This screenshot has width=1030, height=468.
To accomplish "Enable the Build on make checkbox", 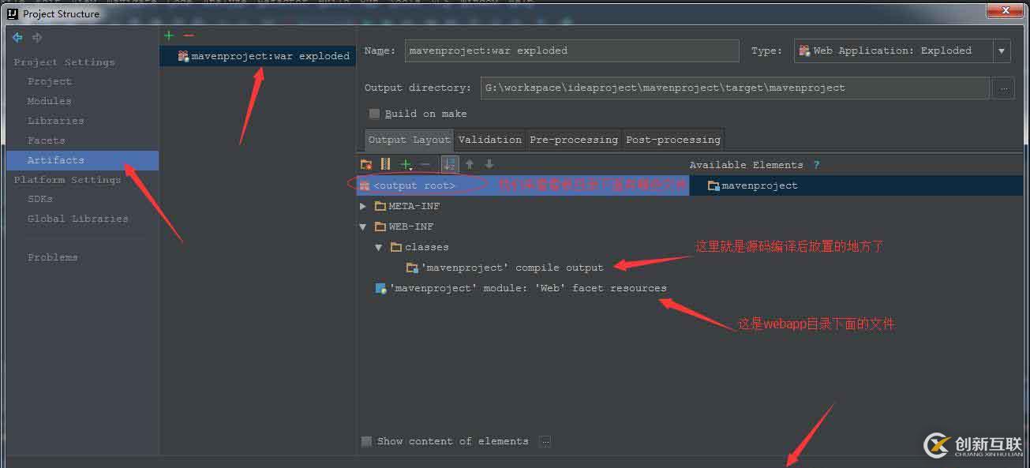I will click(374, 114).
